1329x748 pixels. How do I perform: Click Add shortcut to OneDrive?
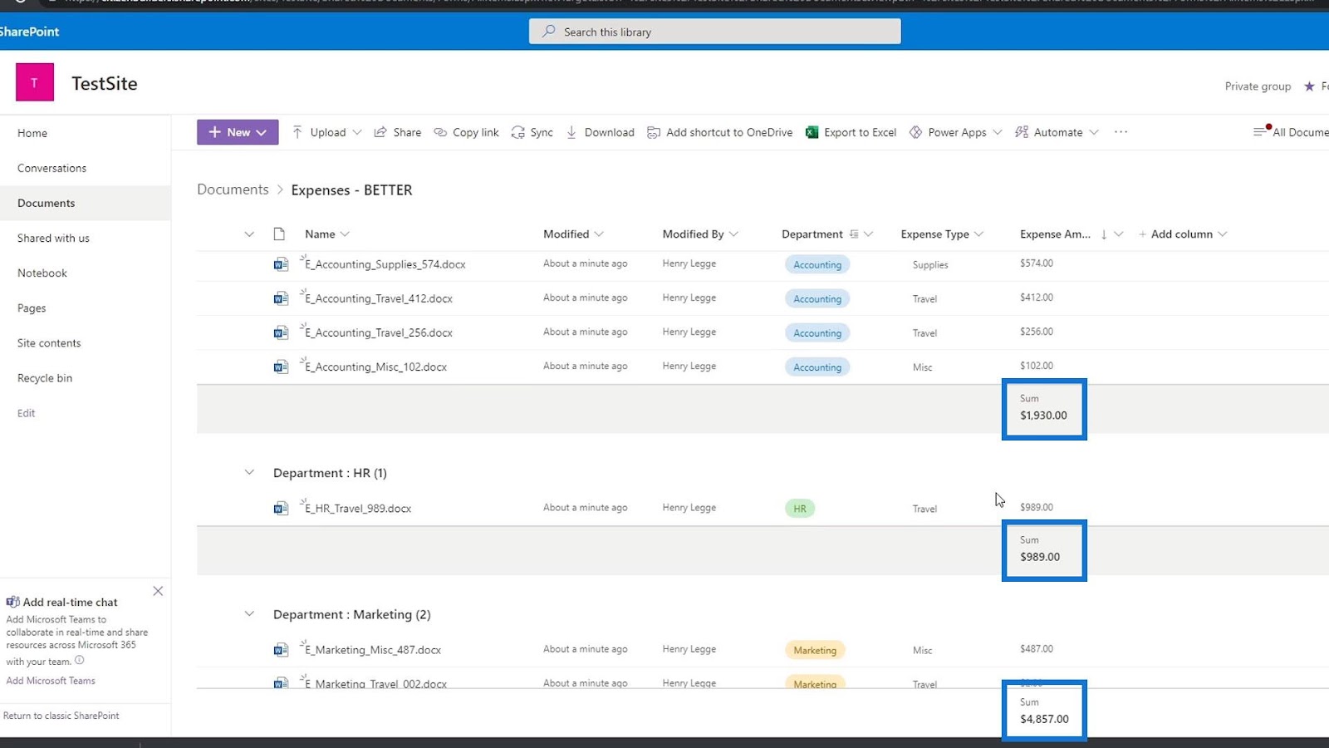point(720,132)
